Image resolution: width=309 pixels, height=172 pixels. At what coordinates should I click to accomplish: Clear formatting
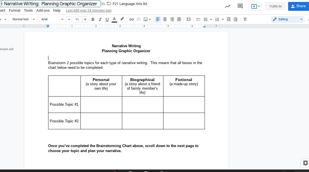[x=245, y=19]
